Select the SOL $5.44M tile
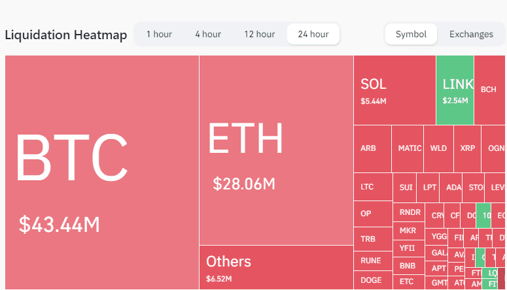The image size is (507, 290). [394, 90]
